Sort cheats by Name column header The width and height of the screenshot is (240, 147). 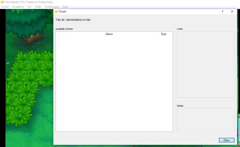coord(109,34)
